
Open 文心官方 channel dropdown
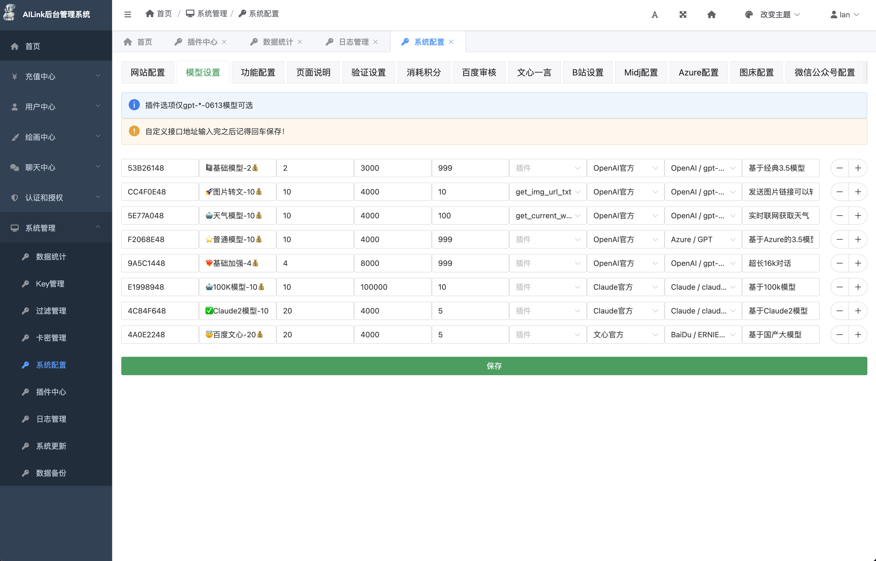[626, 335]
